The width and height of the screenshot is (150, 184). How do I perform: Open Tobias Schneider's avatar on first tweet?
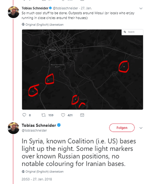pyautogui.click(x=13, y=12)
